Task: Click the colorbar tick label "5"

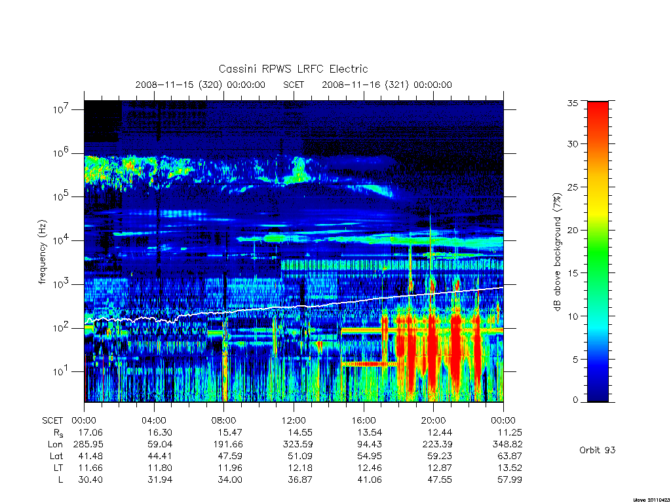Action: 575,360
